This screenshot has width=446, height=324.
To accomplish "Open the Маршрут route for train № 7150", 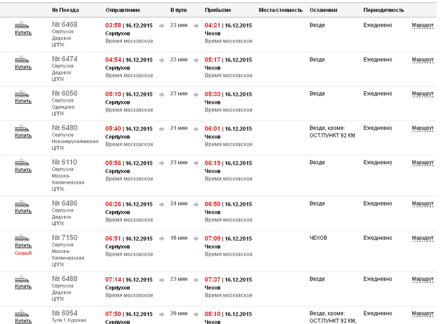I will (x=423, y=238).
